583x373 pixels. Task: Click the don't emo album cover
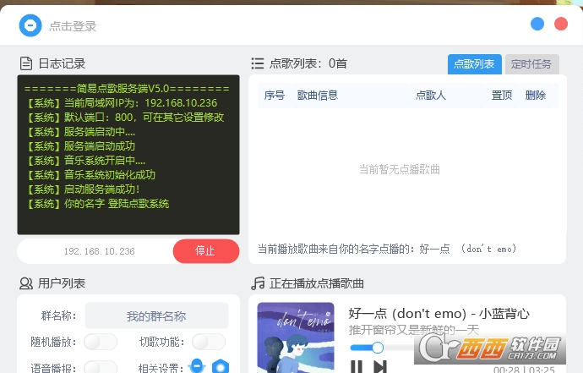click(296, 337)
